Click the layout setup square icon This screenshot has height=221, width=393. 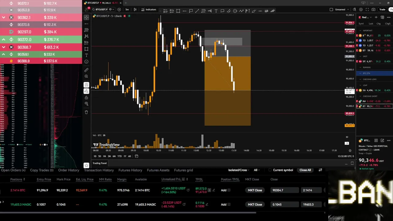[331, 10]
